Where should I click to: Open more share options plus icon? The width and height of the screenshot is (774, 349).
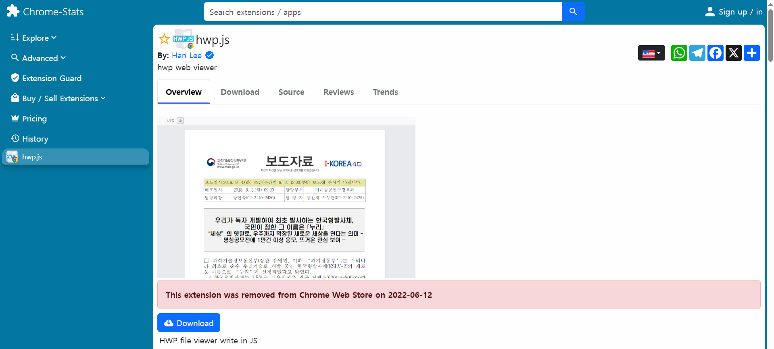click(752, 53)
